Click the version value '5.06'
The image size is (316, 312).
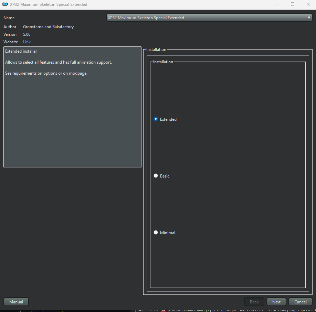pos(27,34)
